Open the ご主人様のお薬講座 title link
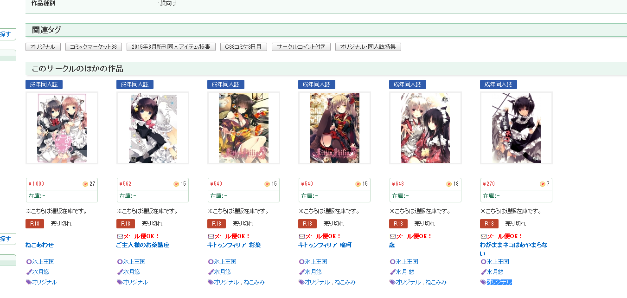This screenshot has width=627, height=298. (x=143, y=245)
